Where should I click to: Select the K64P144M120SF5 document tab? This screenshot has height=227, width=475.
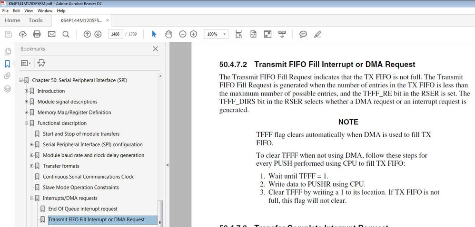tap(81, 20)
